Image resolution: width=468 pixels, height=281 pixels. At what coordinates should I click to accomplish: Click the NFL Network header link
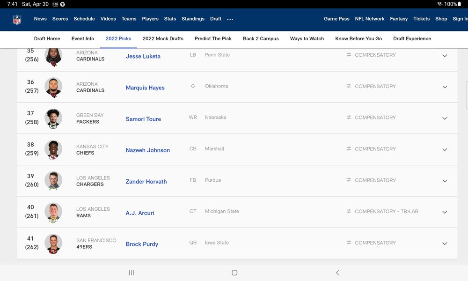click(x=370, y=19)
